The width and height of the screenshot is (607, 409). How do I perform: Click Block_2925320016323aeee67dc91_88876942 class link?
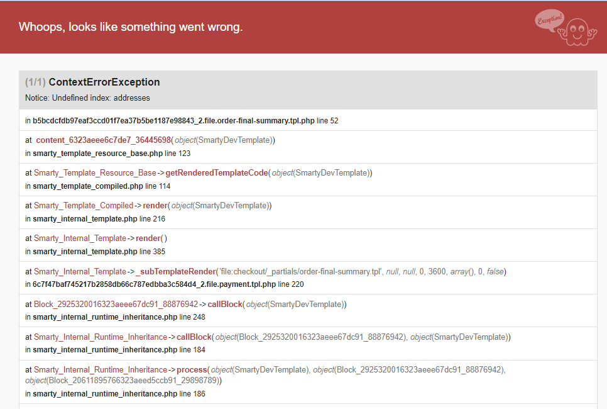coord(116,304)
